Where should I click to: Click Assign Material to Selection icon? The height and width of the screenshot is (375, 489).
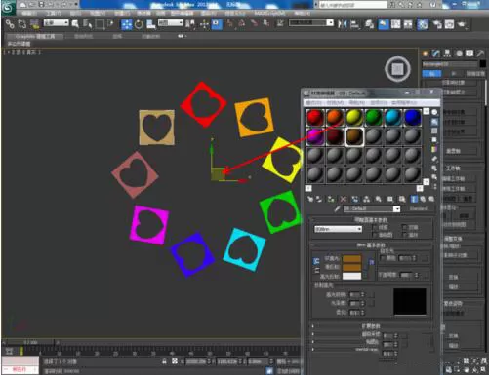[331, 199]
